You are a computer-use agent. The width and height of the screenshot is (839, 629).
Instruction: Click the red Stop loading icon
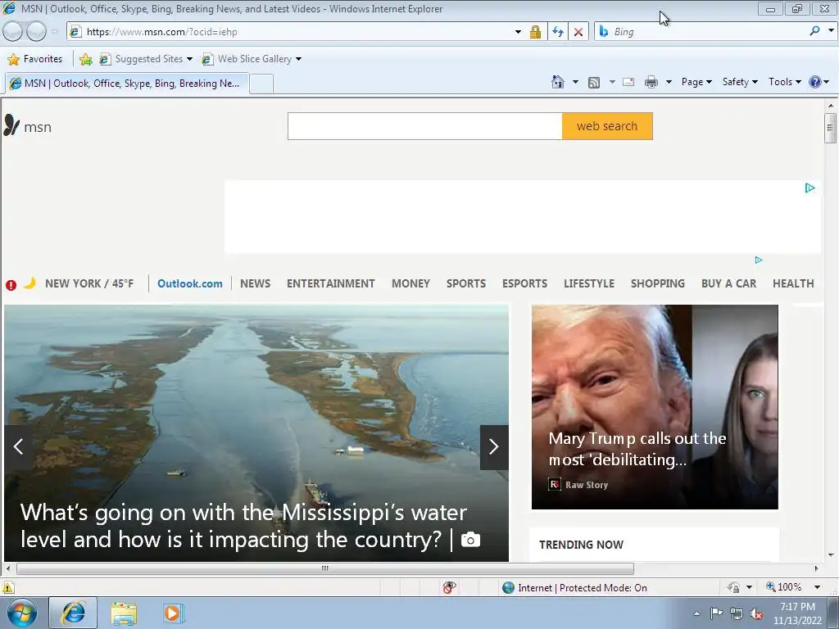point(578,32)
